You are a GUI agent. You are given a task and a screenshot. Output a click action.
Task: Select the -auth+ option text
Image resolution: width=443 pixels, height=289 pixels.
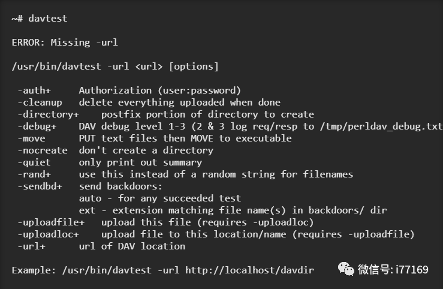[34, 91]
